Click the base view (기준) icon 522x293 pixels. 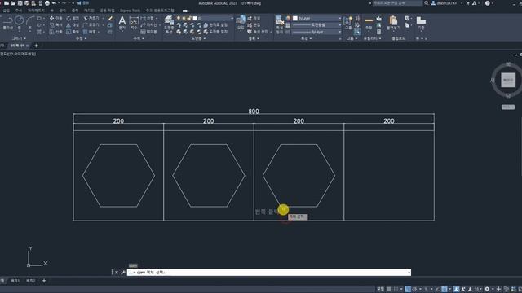pos(421,23)
